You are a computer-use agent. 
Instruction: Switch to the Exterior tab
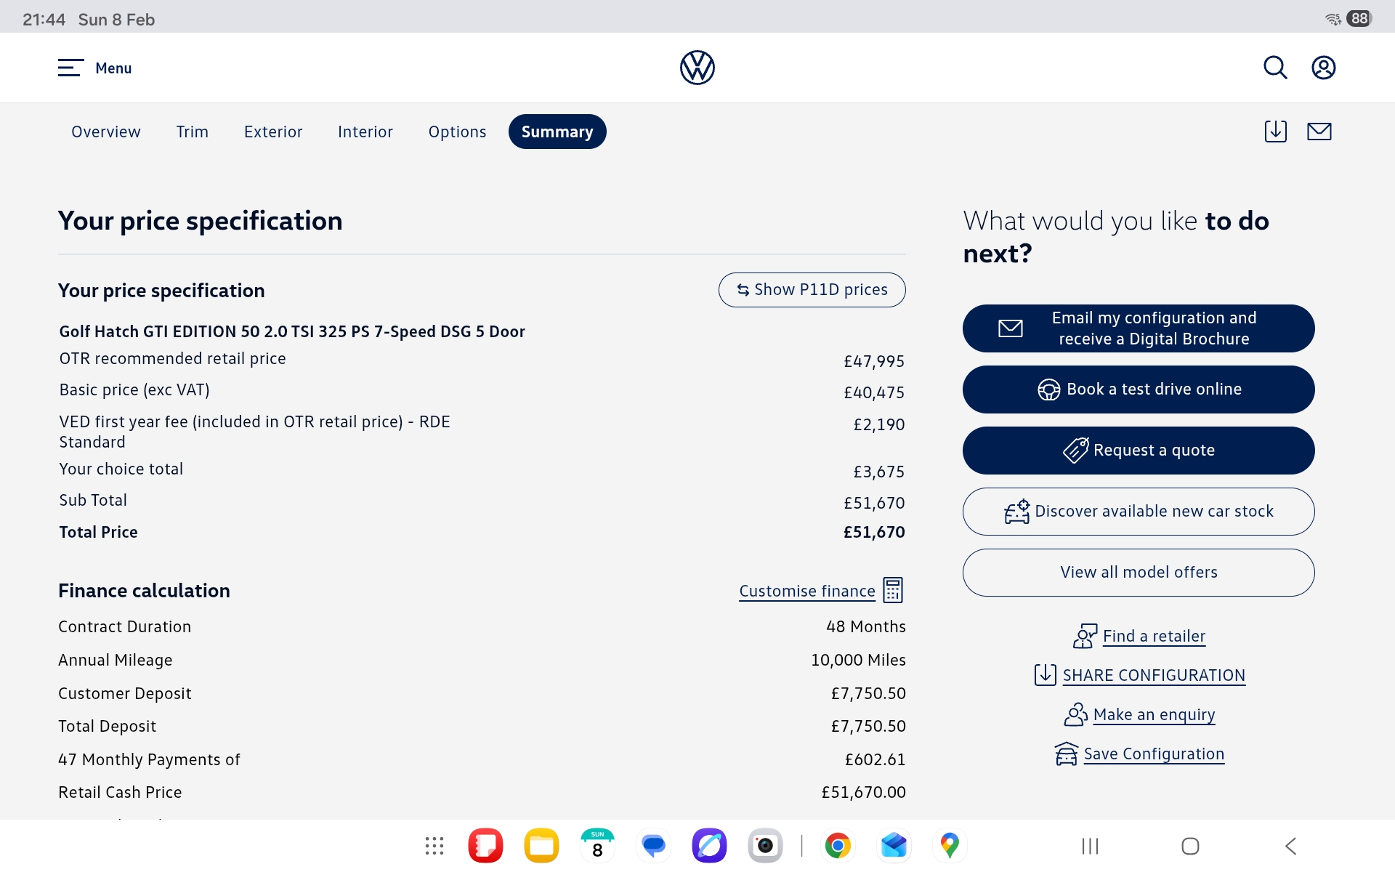[273, 132]
